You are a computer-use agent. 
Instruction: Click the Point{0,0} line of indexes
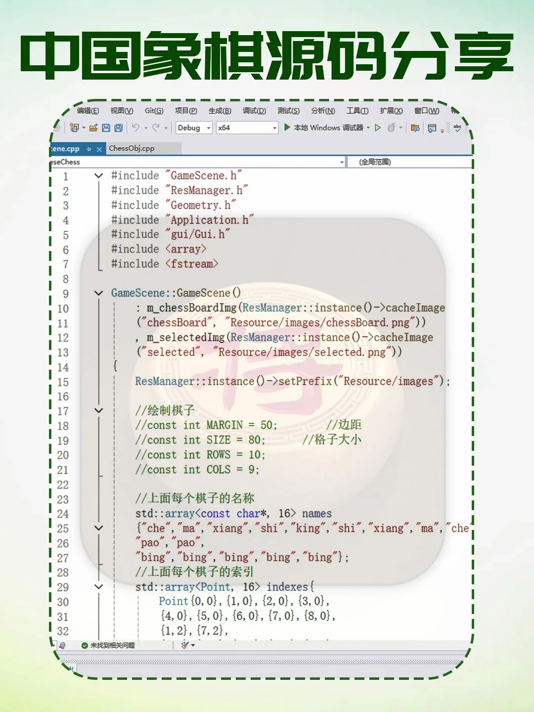coord(244,601)
